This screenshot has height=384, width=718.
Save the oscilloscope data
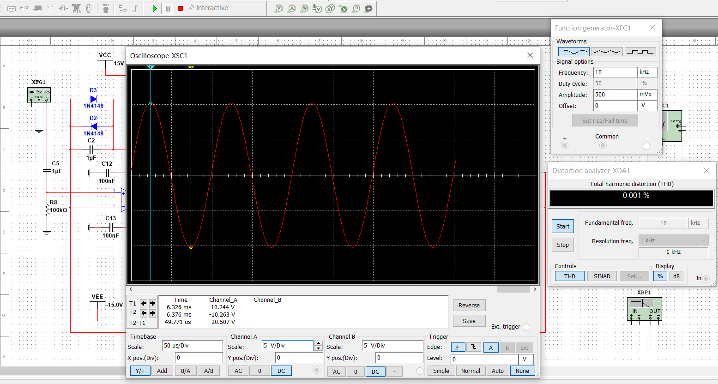[x=469, y=321]
